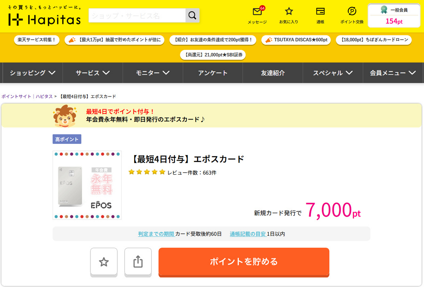Open the 友達紹介 menu item
Image resolution: width=424 pixels, height=287 pixels.
273,73
